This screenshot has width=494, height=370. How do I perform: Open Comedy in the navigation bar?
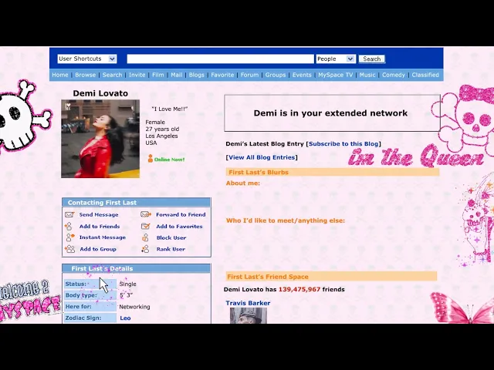point(394,75)
